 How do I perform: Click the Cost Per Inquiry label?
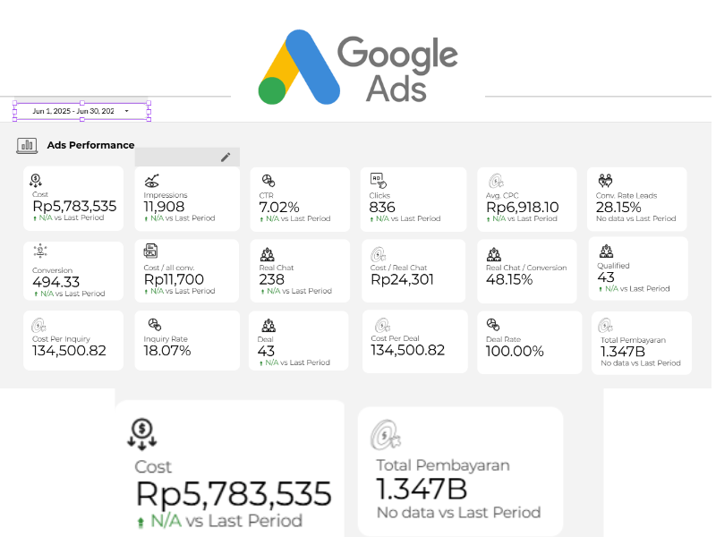(x=61, y=339)
